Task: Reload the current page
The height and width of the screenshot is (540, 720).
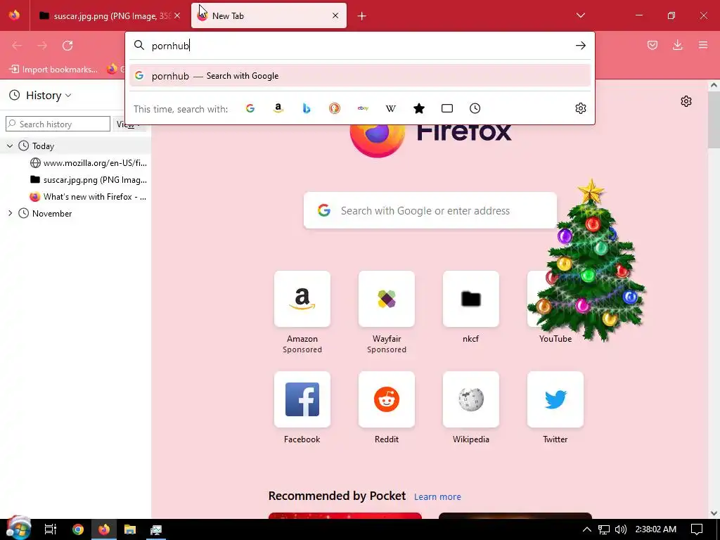Action: coord(67,46)
